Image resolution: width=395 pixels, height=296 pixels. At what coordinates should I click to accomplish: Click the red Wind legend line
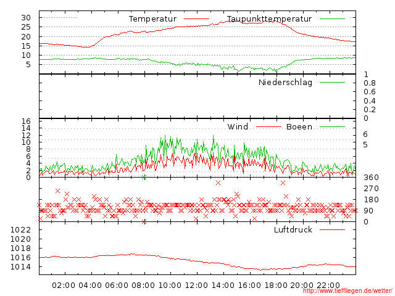pos(268,127)
